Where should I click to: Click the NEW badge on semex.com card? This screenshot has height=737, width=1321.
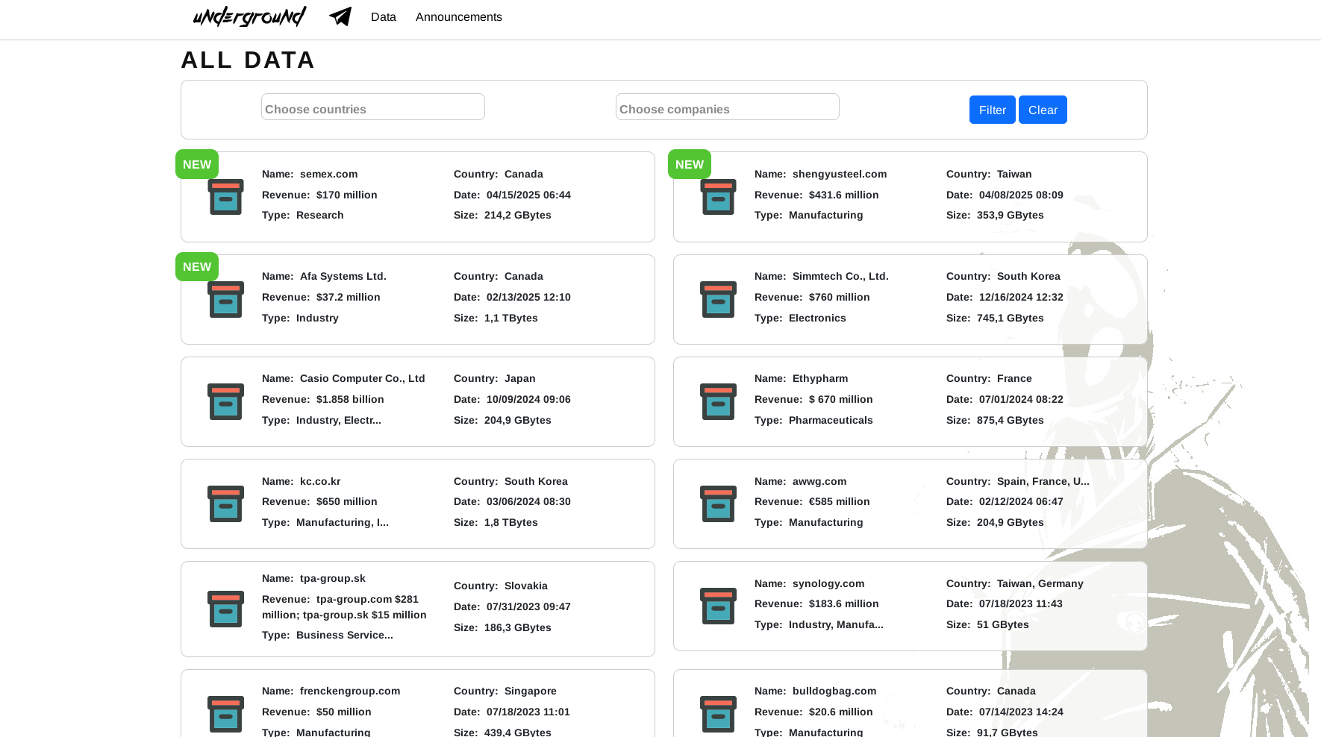(x=197, y=164)
